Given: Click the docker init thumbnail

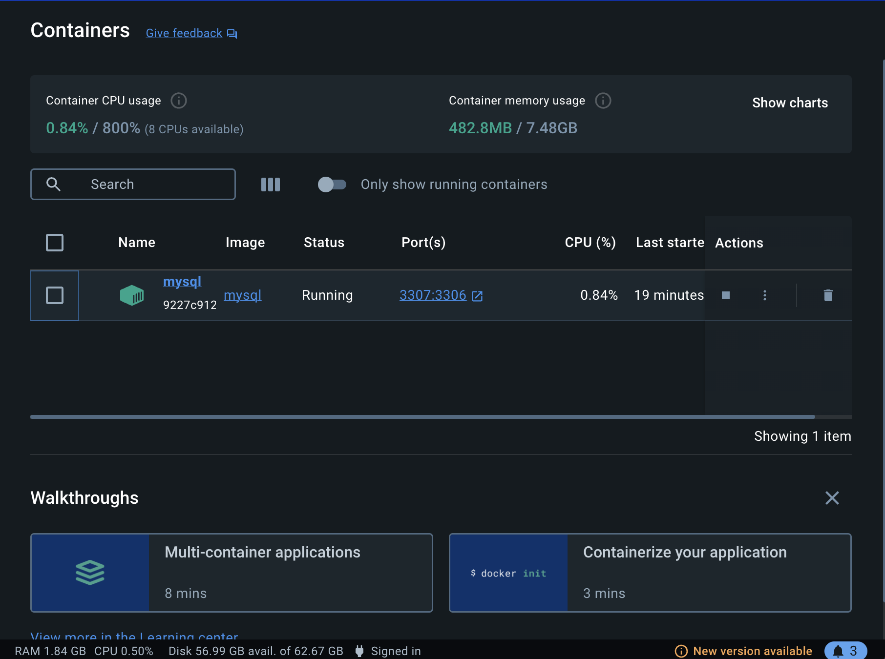Looking at the screenshot, I should point(509,573).
